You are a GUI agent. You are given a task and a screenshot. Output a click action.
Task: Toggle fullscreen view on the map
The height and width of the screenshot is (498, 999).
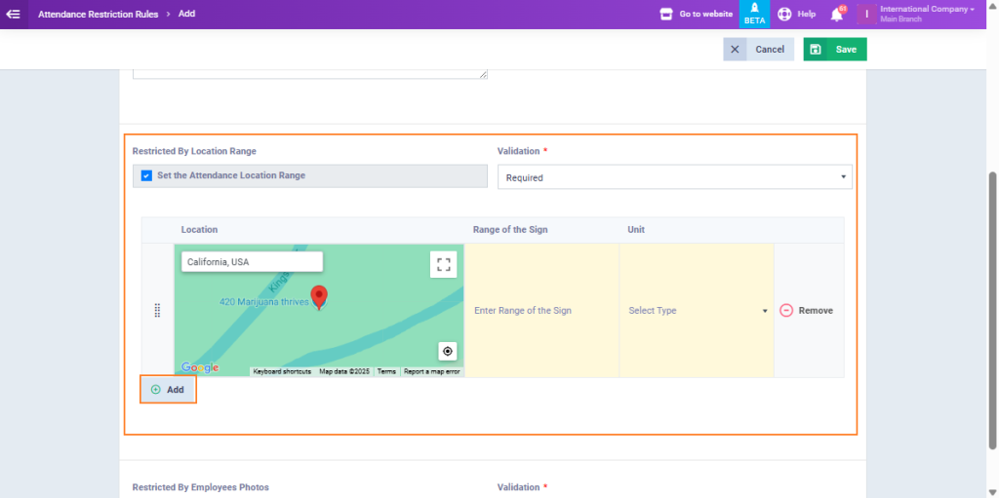tap(444, 264)
